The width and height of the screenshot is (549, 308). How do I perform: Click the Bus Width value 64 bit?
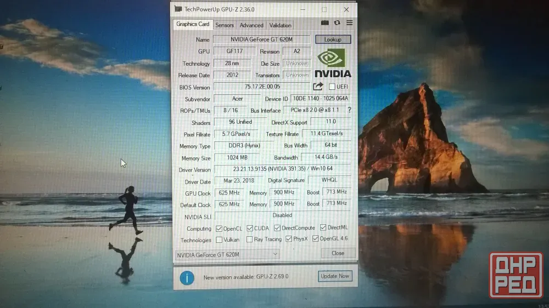point(331,145)
